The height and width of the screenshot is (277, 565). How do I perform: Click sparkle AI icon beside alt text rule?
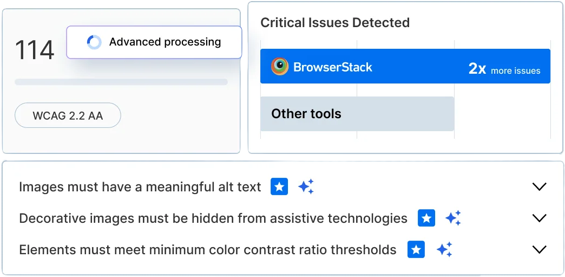pos(306,187)
